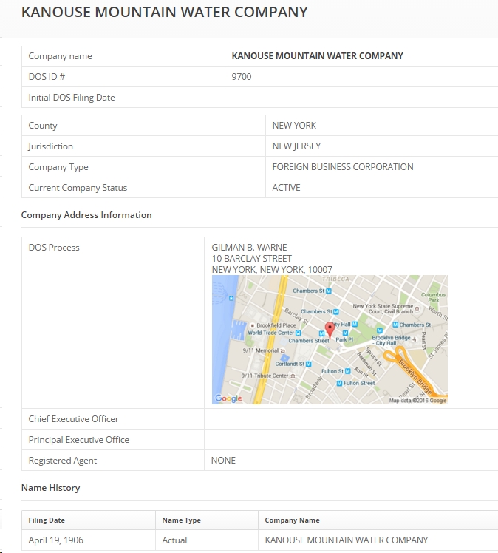Click the 9/11 Tribute Center museum icon
This screenshot has height=553, width=498.
[293, 376]
